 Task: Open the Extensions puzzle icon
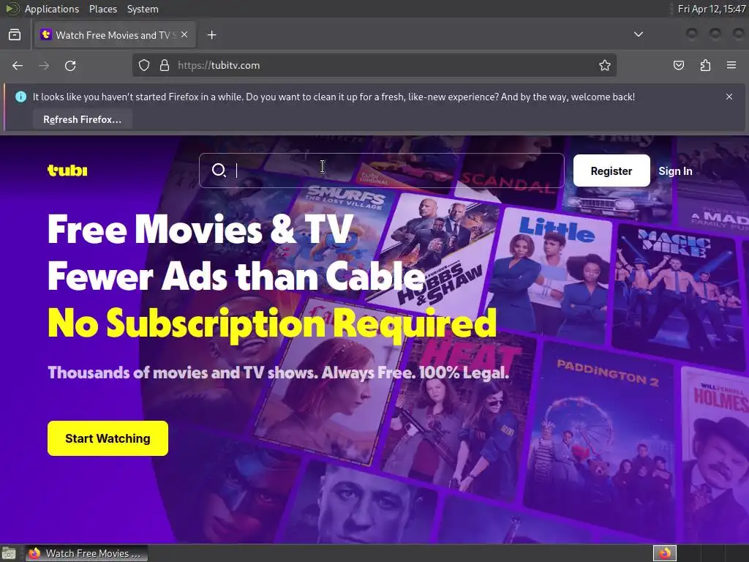point(705,65)
